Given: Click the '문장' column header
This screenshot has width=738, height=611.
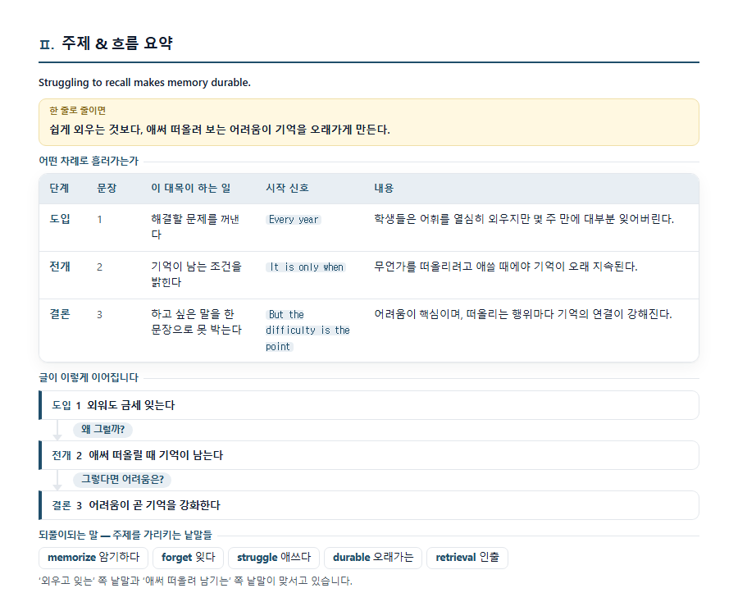Looking at the screenshot, I should pos(107,189).
